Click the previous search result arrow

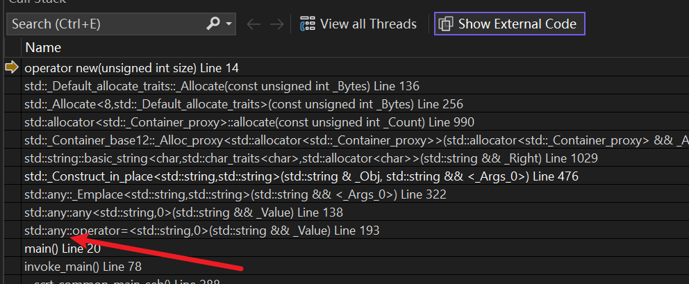coord(254,24)
